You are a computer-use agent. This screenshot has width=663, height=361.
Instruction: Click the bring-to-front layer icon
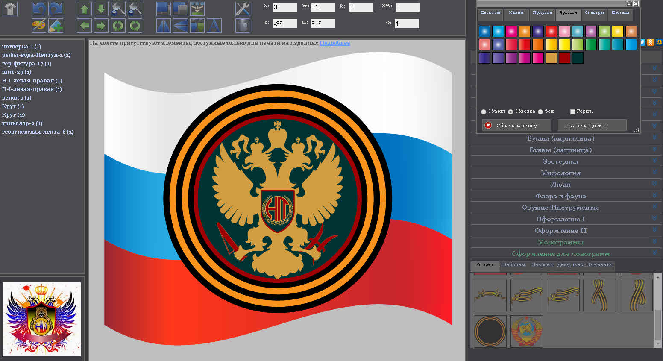164,9
